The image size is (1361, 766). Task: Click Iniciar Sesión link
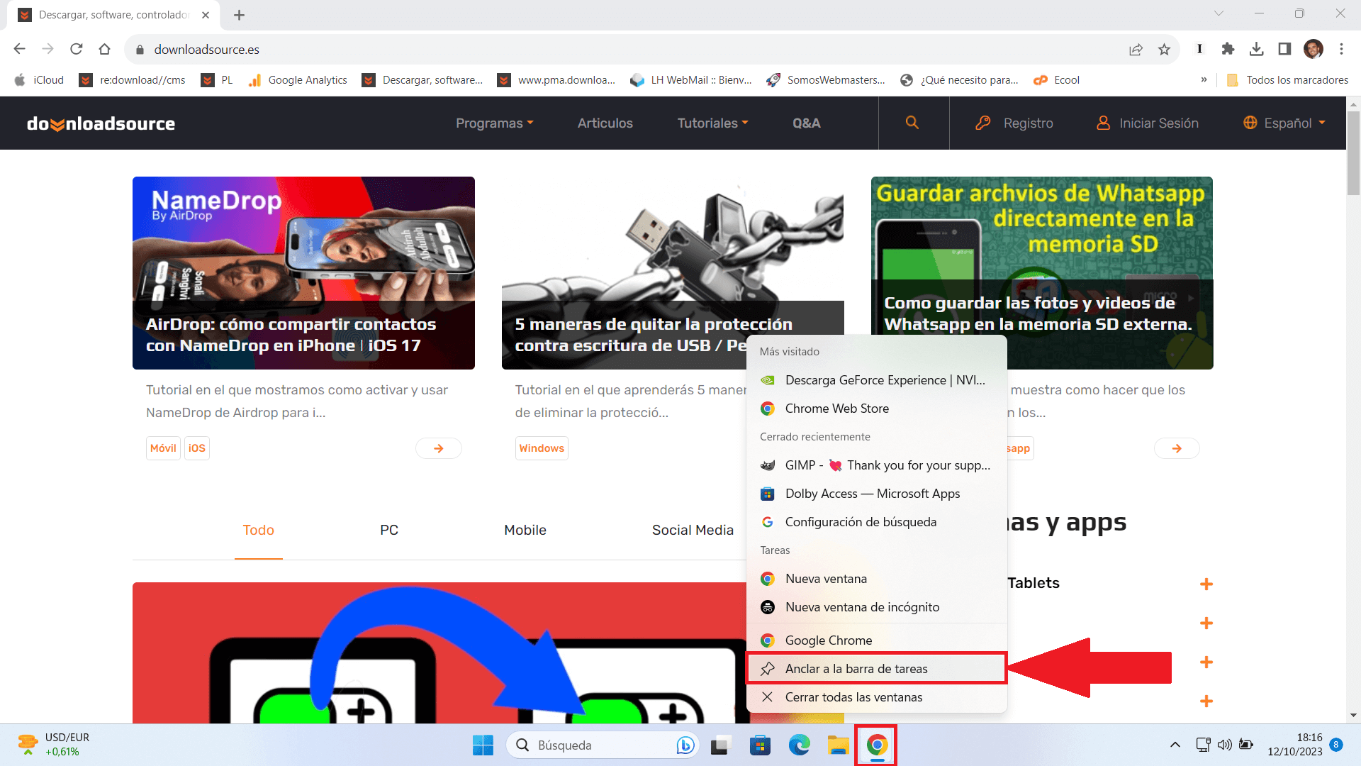pos(1148,123)
